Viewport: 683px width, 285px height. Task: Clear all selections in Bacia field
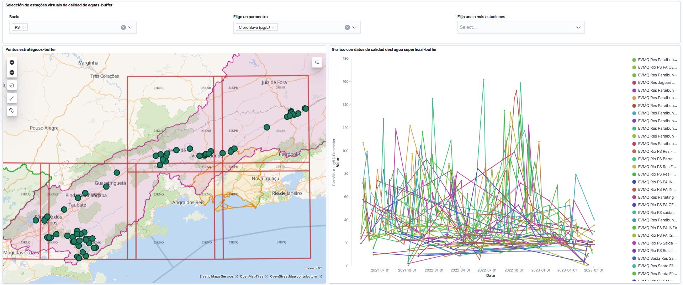[123, 27]
